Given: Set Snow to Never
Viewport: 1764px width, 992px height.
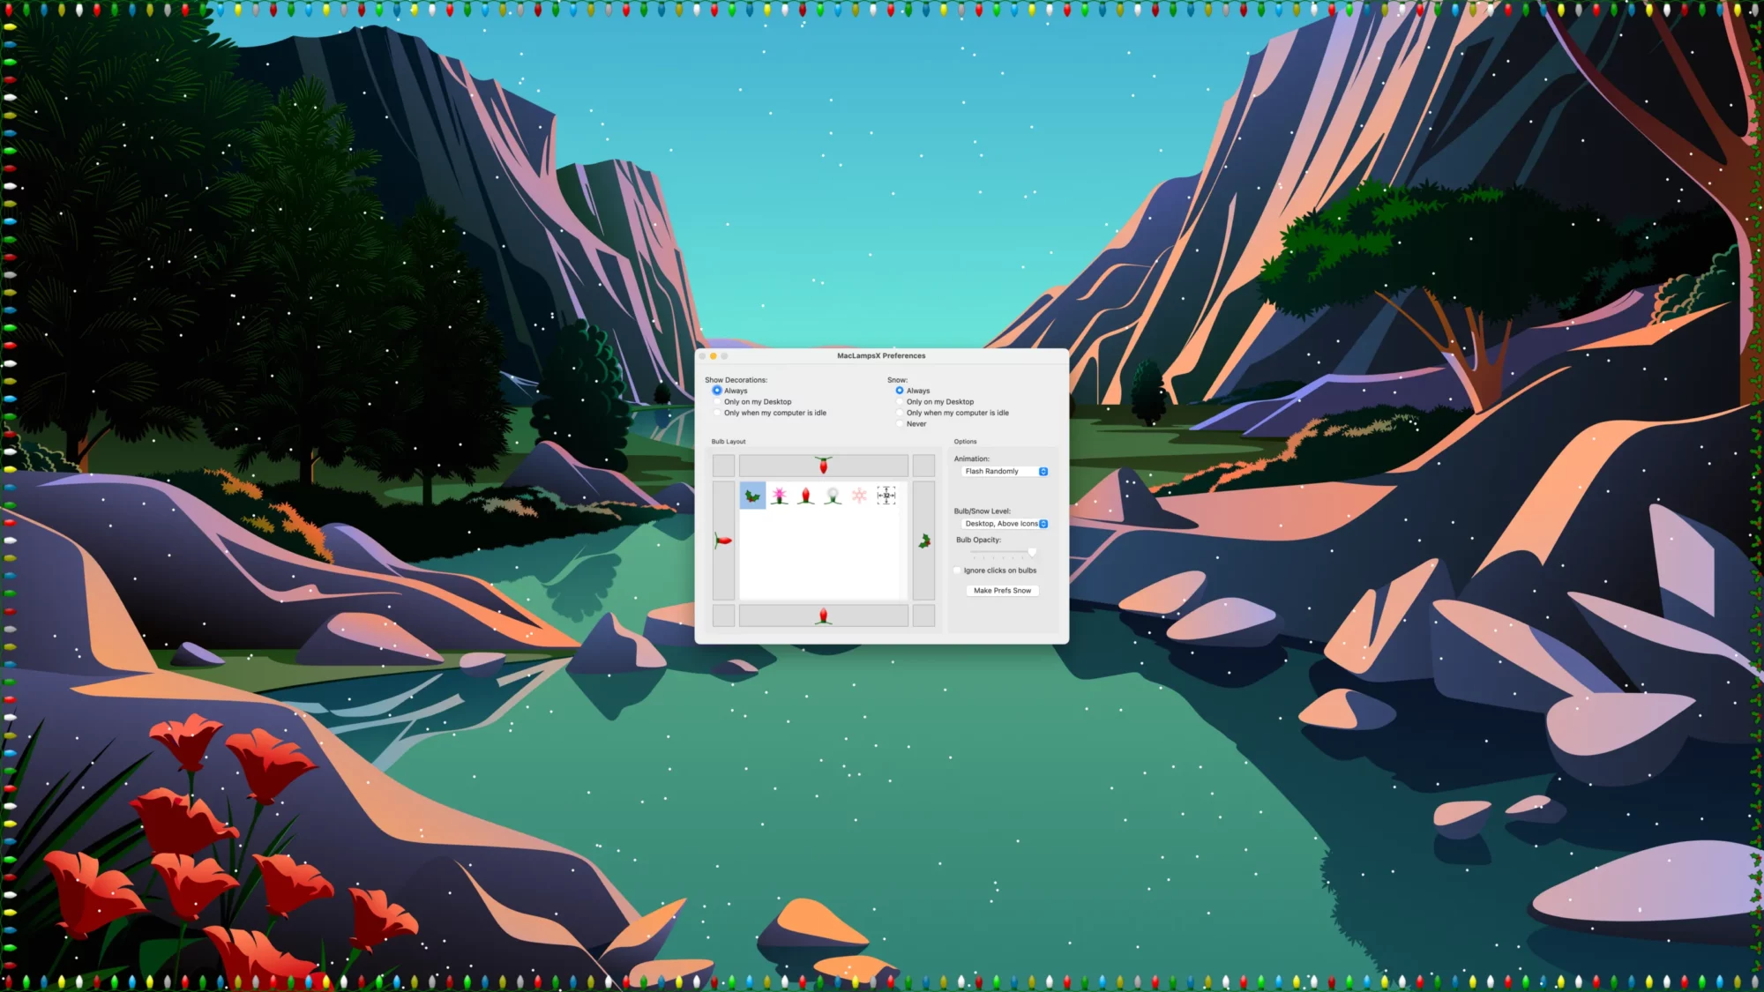Looking at the screenshot, I should [901, 423].
